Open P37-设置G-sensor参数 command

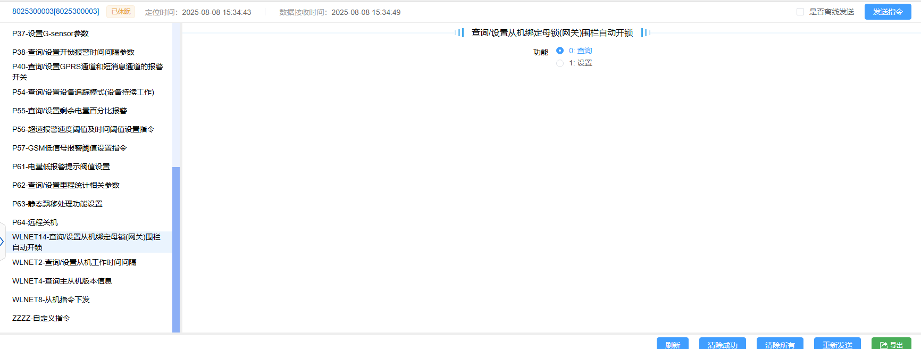pyautogui.click(x=51, y=34)
